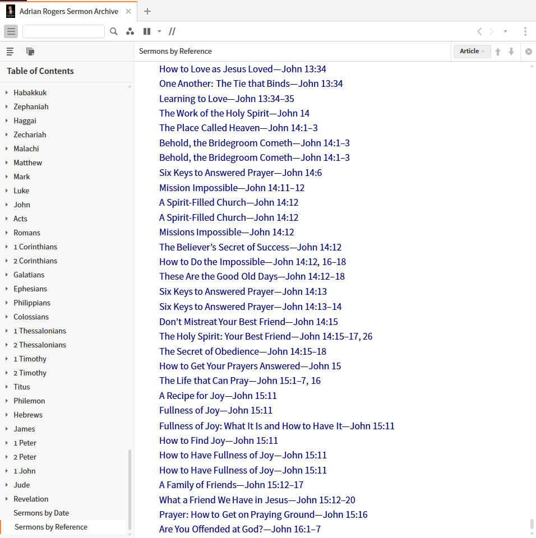The image size is (536, 538).
Task: Show the contents list icon
Action: point(10,52)
